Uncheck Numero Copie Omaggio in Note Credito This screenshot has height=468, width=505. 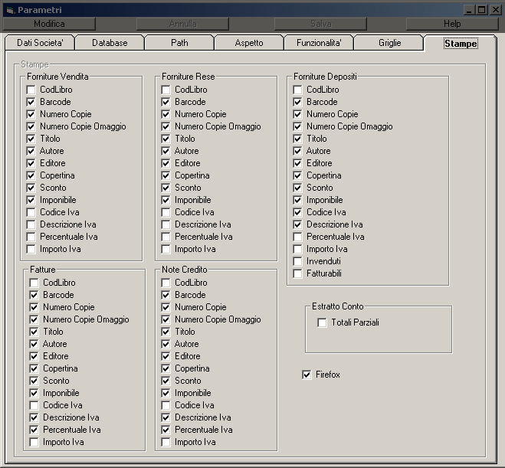point(166,319)
